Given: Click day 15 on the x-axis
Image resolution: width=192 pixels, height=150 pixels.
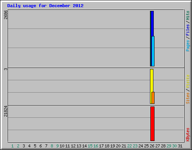Looking at the screenshot, I should click(x=90, y=146).
